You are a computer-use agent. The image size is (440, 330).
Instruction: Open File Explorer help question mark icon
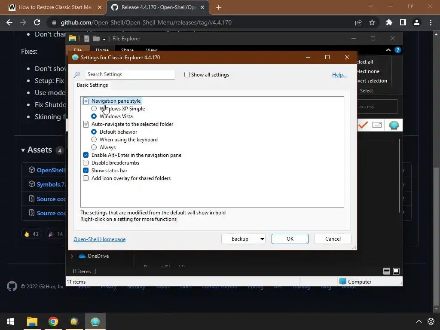coord(397,50)
